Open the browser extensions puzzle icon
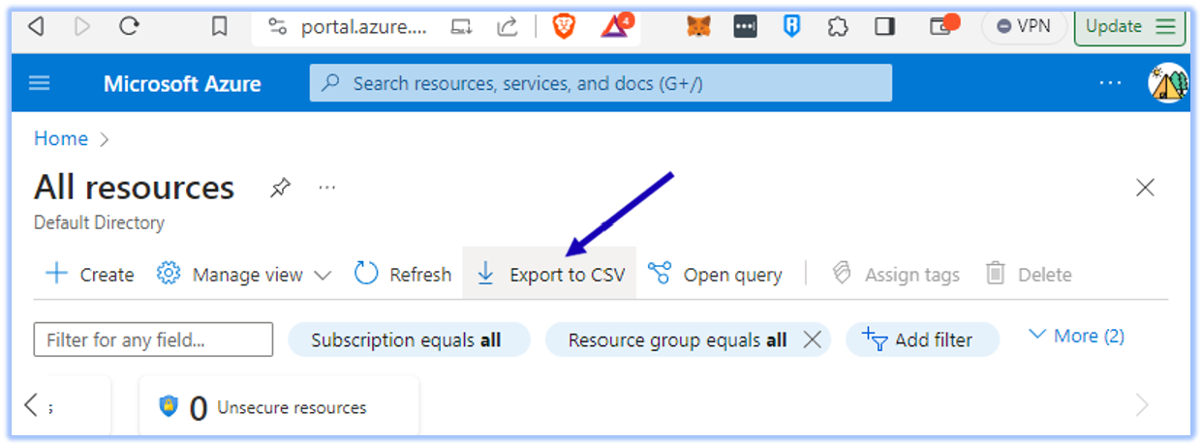This screenshot has height=443, width=1202. pyautogui.click(x=839, y=26)
